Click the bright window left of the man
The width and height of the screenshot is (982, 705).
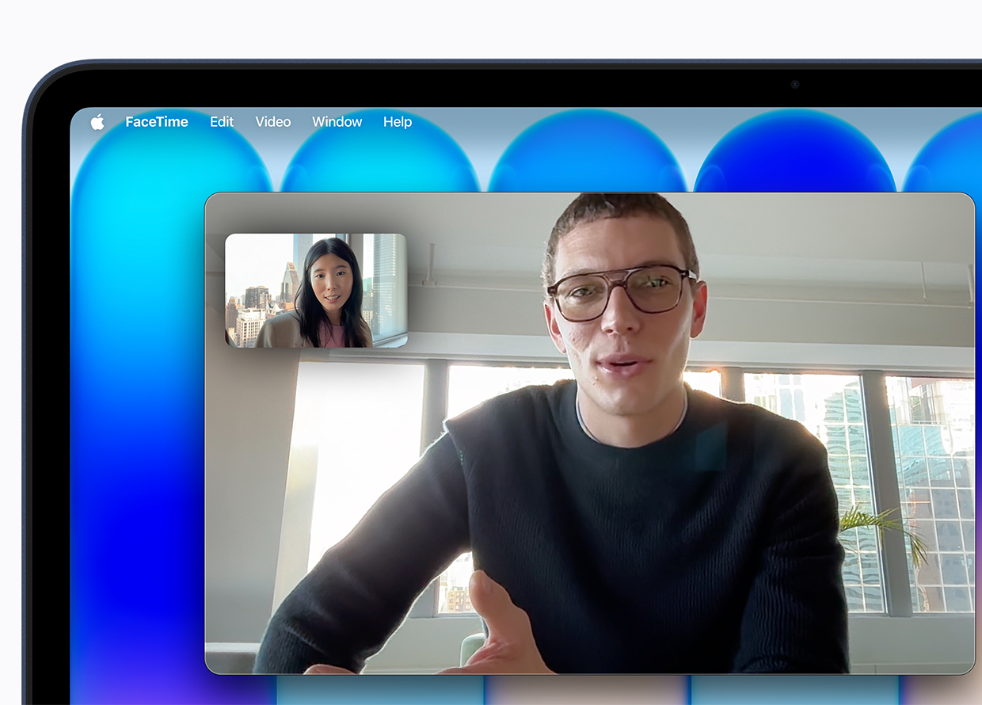pyautogui.click(x=356, y=467)
